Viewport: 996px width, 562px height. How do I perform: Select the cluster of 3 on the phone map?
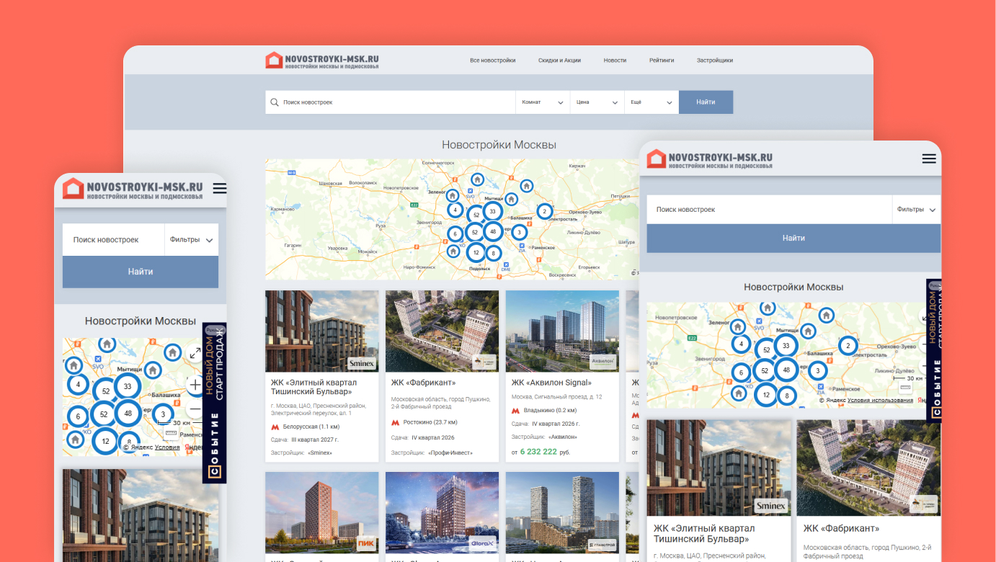coord(163,414)
